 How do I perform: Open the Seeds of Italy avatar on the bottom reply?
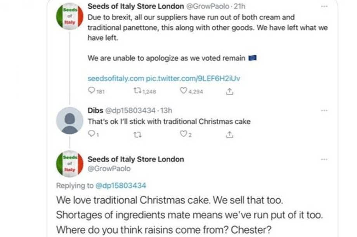(x=70, y=164)
